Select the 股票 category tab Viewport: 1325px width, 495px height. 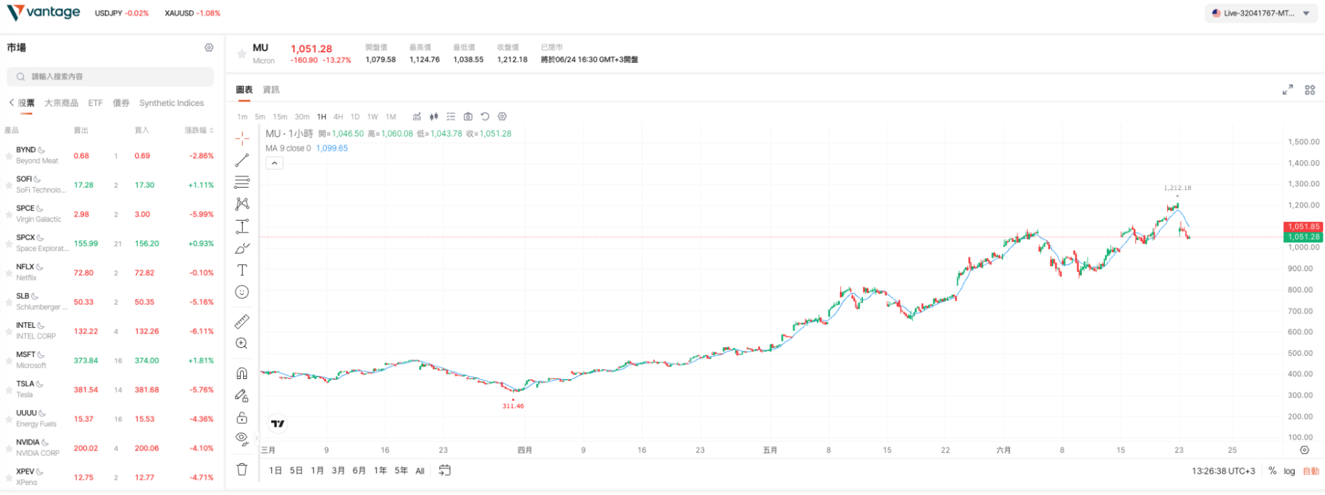27,103
